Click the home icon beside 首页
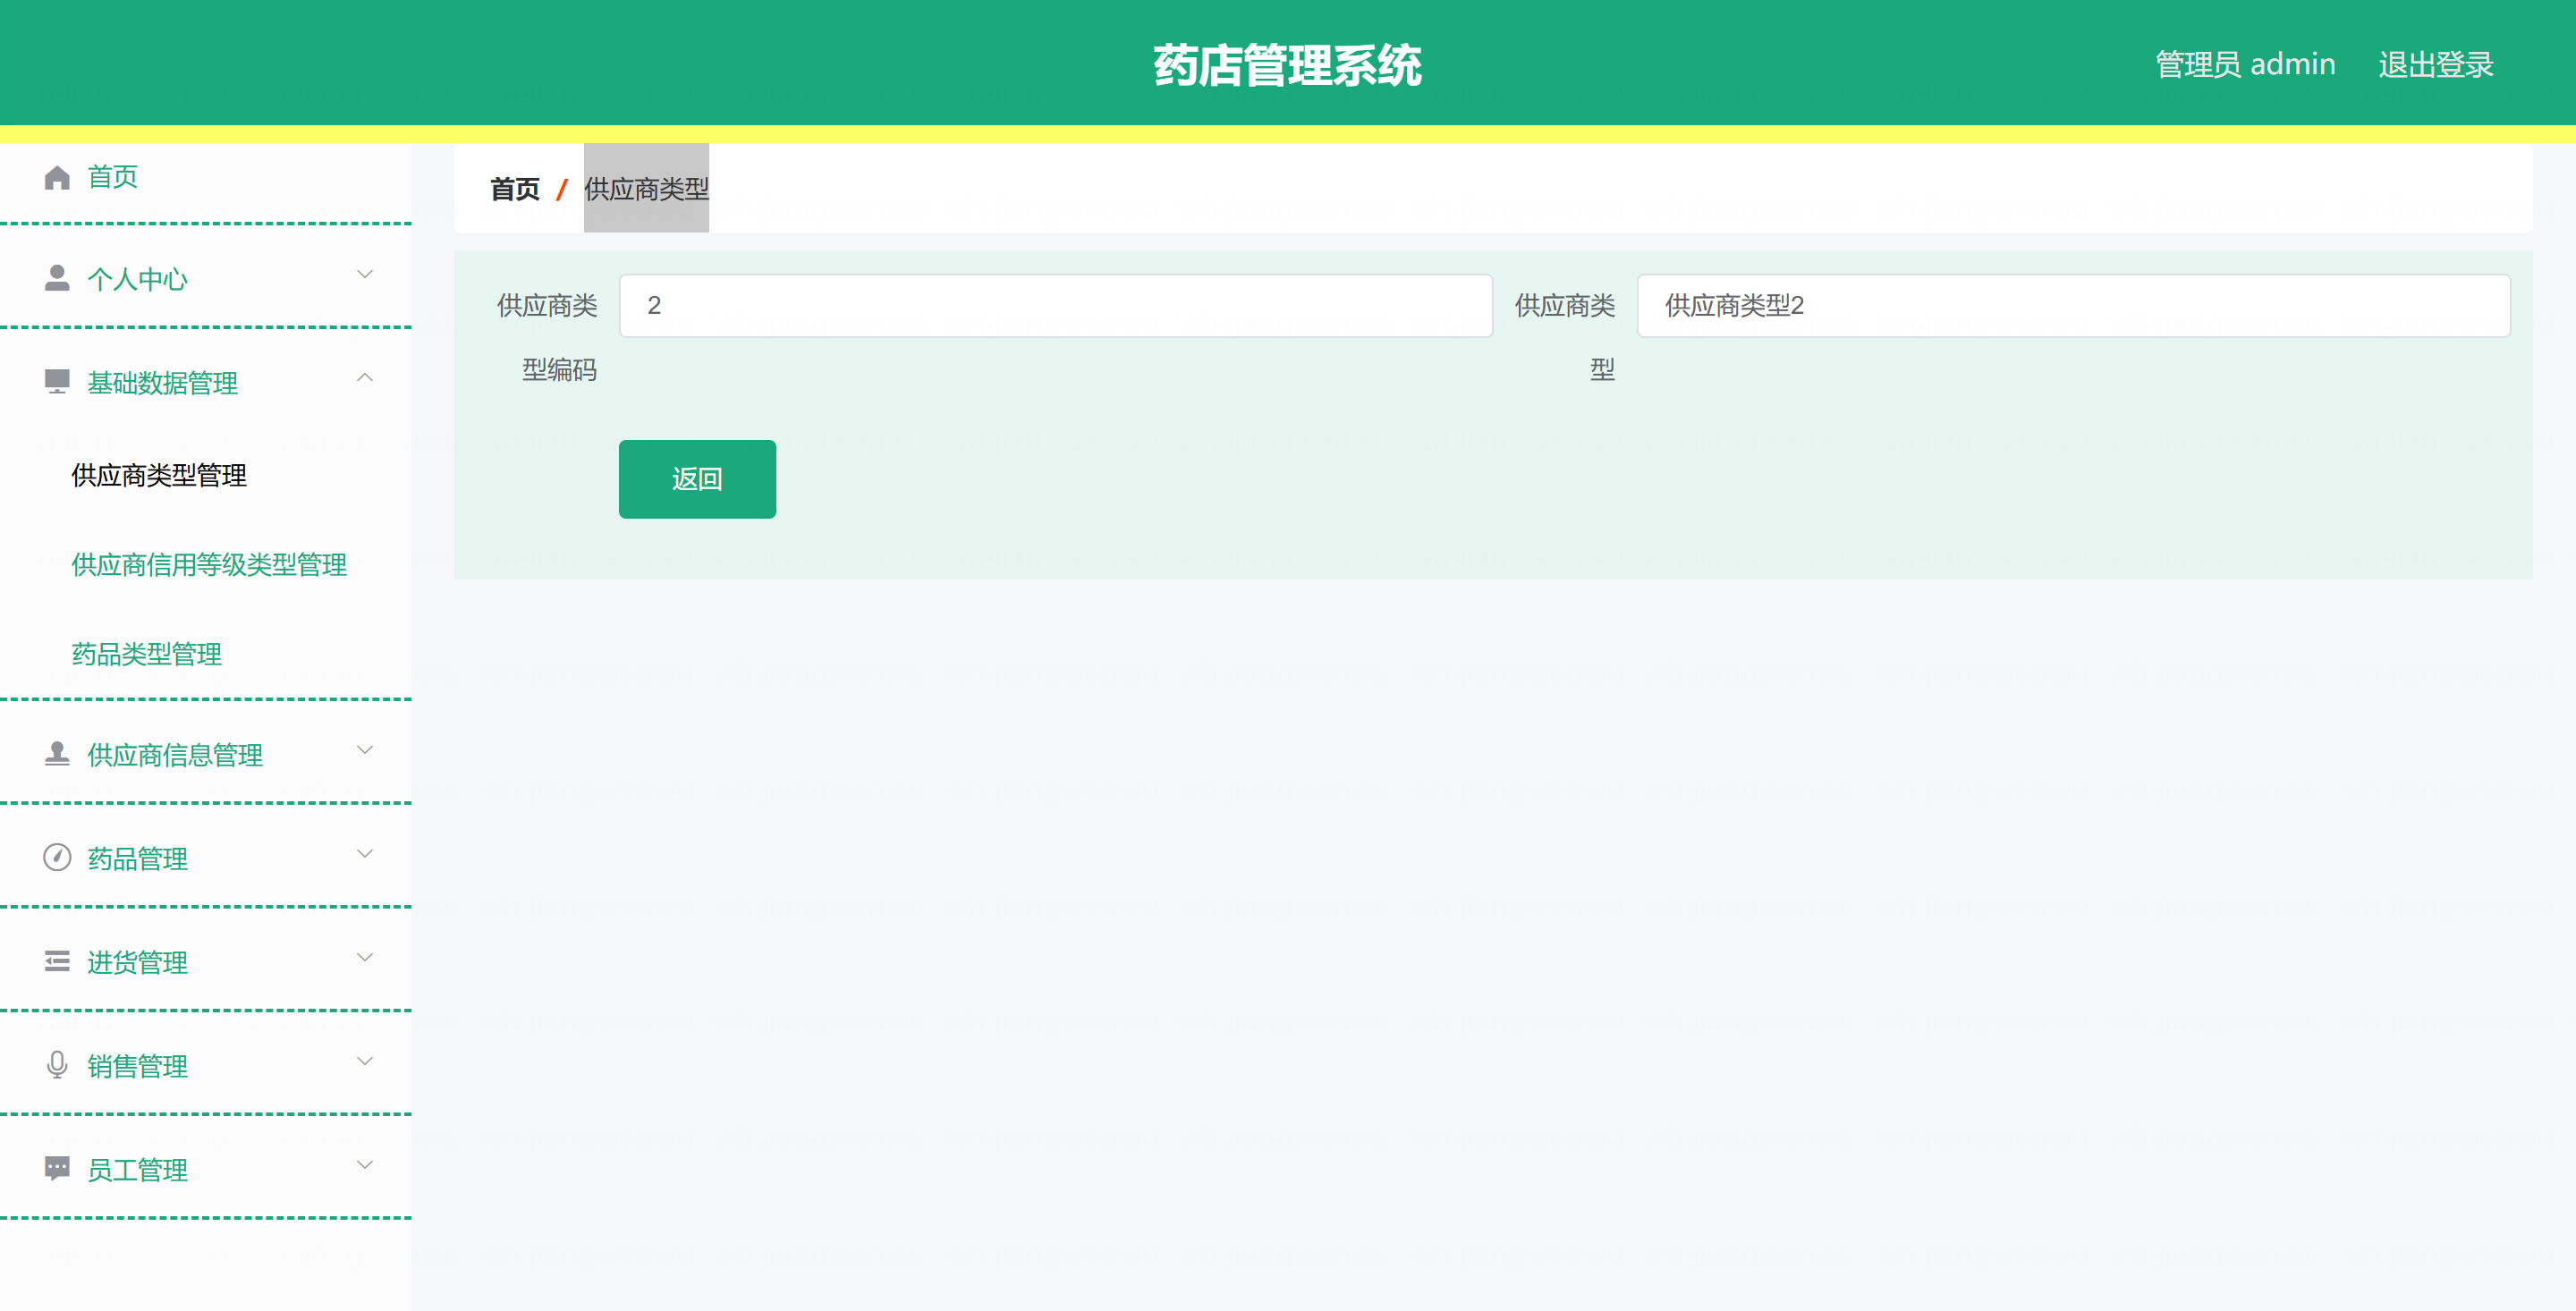This screenshot has width=2576, height=1311. coord(57,177)
